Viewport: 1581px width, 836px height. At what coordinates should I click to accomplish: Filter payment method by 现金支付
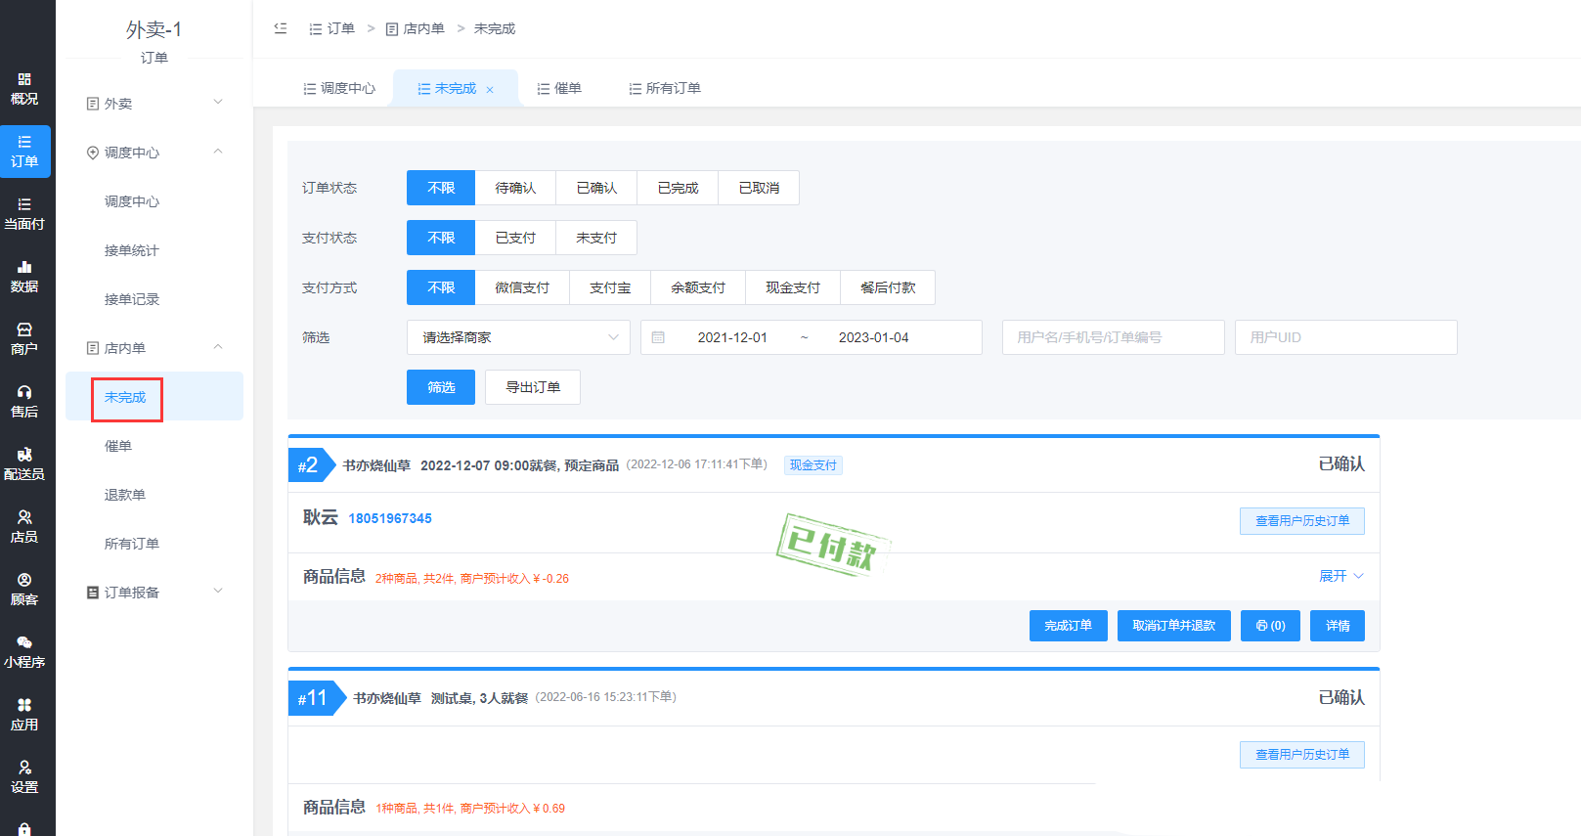[x=793, y=287]
